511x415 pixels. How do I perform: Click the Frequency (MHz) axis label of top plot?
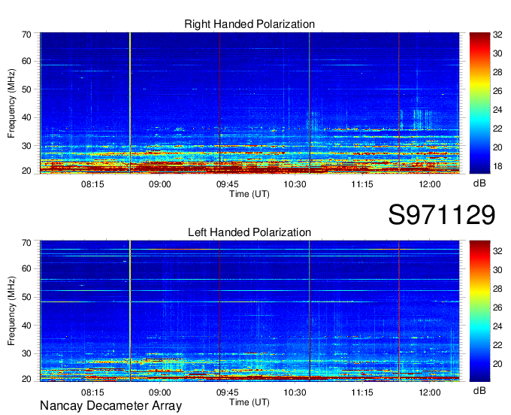tap(11, 103)
